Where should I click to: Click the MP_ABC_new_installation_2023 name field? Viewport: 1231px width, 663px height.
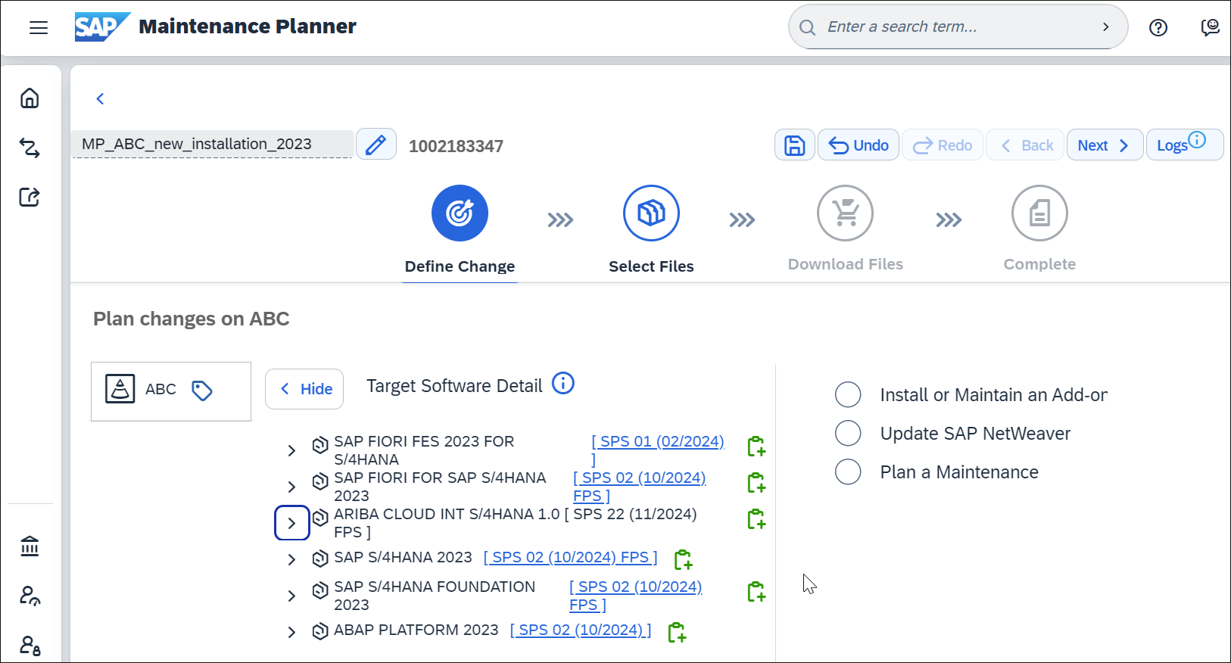click(x=213, y=144)
